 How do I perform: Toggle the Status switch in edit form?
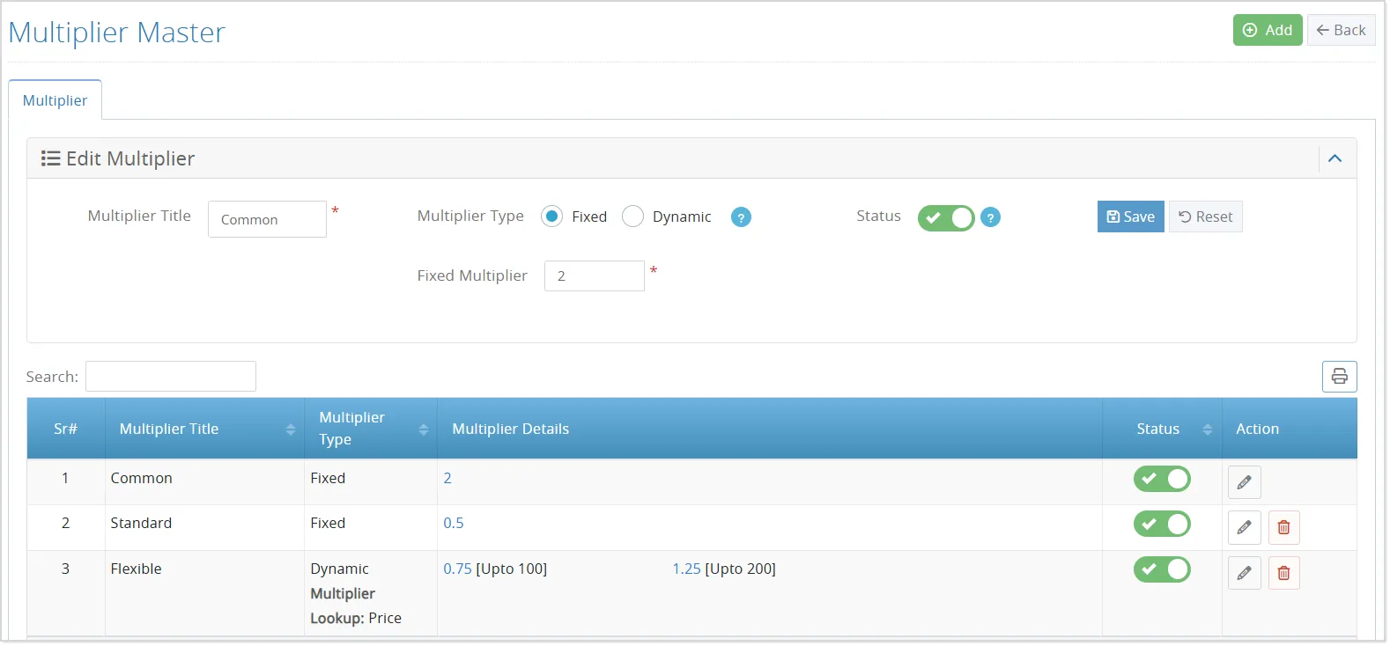point(946,217)
